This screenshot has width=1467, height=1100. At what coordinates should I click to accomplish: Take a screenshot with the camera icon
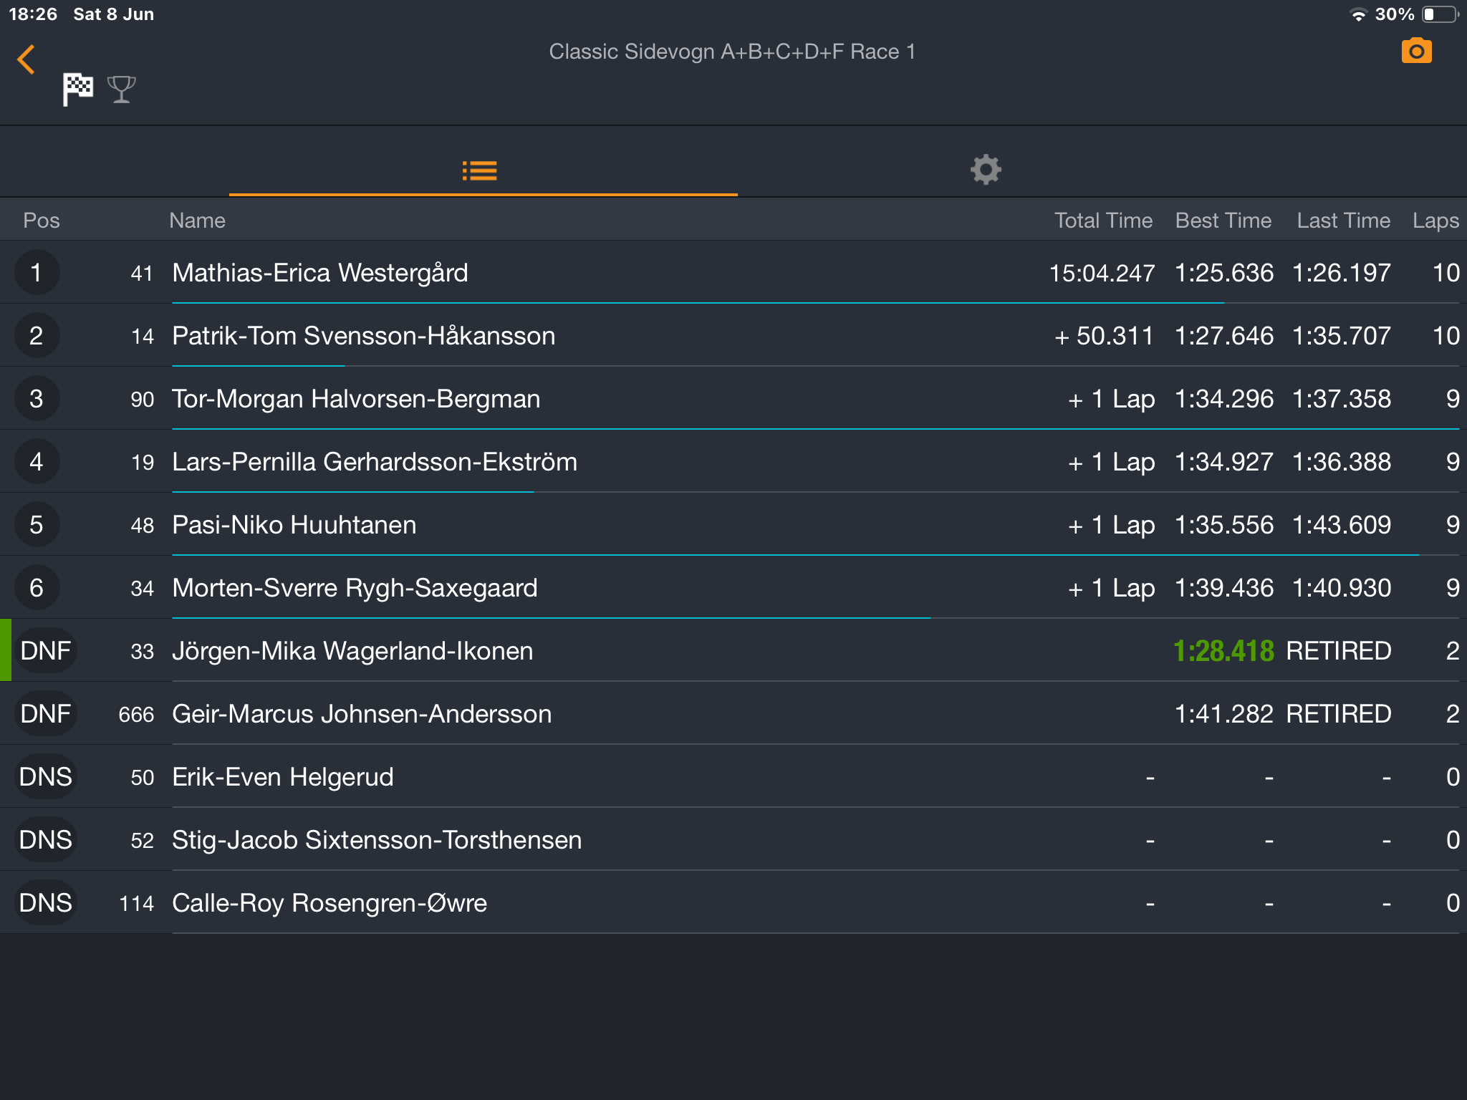tap(1416, 51)
